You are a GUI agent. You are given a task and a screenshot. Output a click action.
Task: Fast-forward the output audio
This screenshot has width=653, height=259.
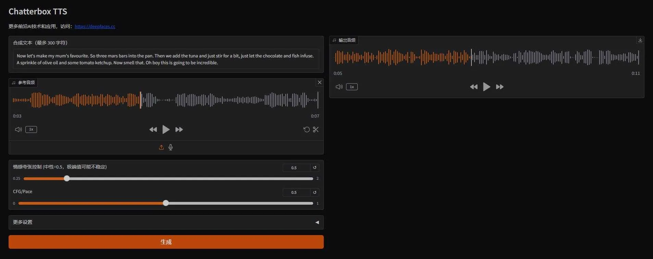tap(500, 87)
